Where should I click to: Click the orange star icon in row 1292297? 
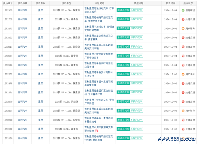click(x=183, y=111)
